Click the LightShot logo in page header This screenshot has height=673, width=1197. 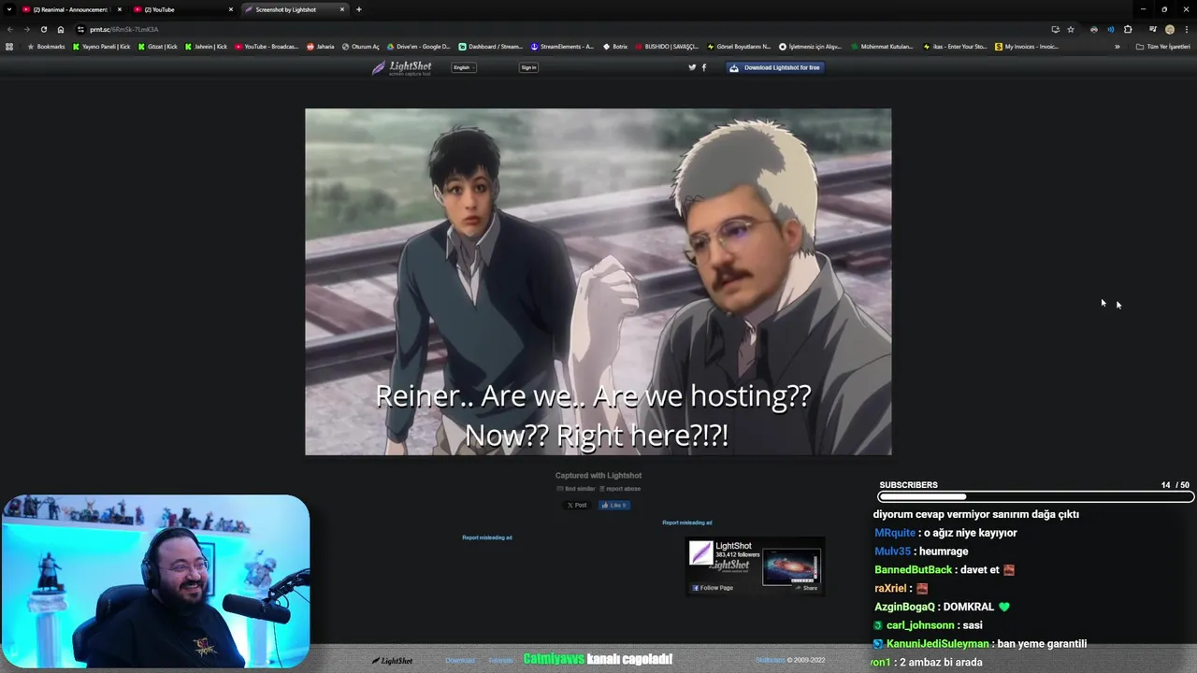click(401, 67)
